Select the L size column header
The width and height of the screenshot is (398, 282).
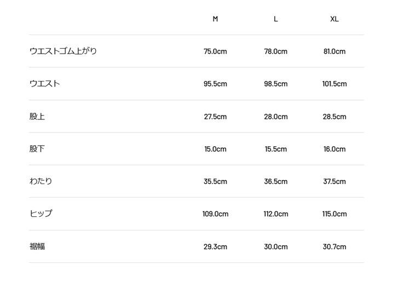click(276, 19)
